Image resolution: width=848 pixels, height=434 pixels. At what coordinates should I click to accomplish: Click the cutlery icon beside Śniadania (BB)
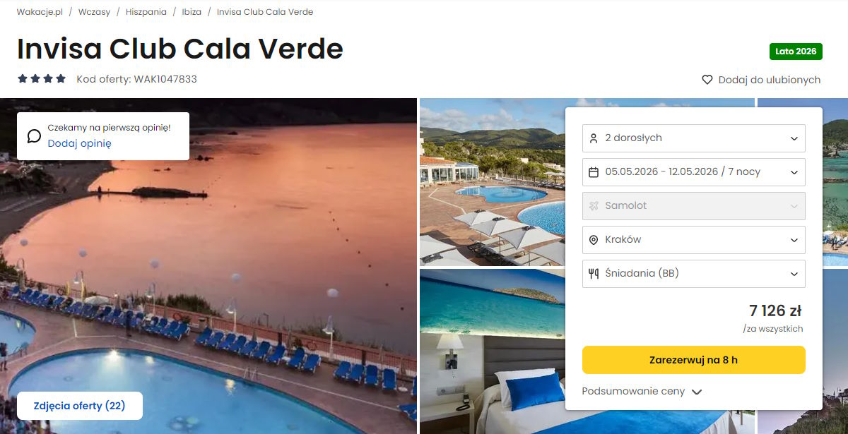[x=594, y=274]
